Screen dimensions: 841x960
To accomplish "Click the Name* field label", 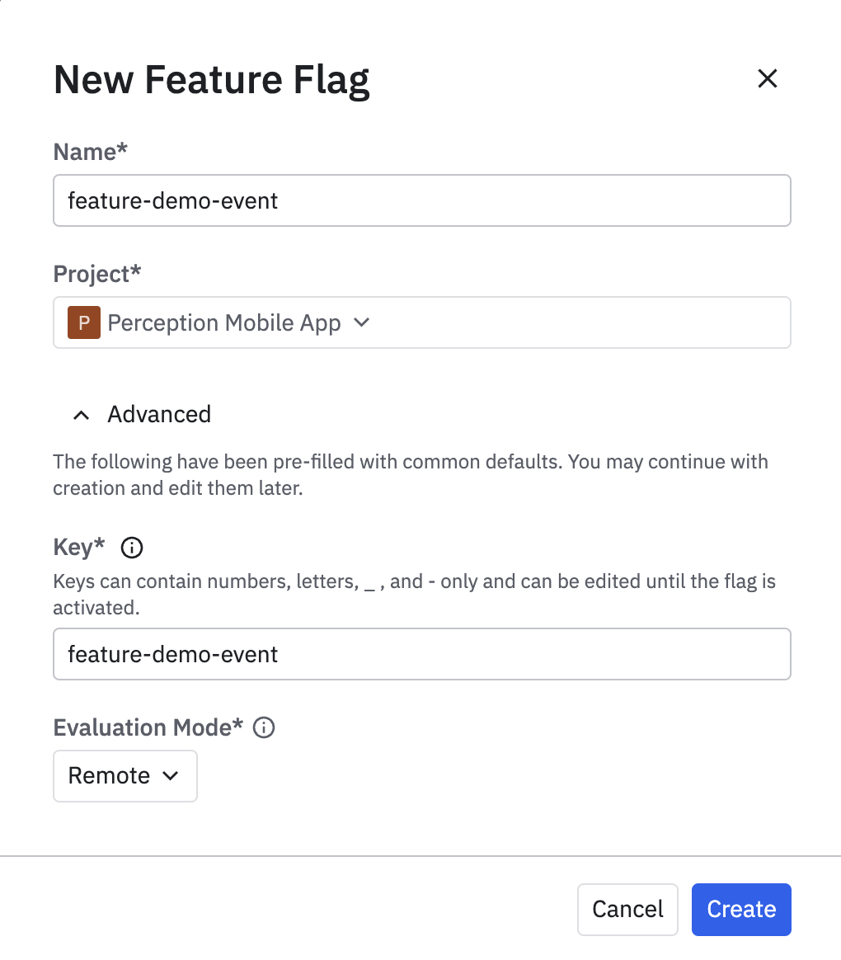I will point(89,152).
